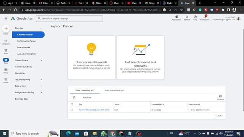Image resolution: width=244 pixels, height=137 pixels.
Task: Open the hamburger main menu
Action: (x=6, y=19)
